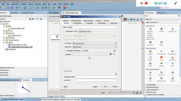Open the Properties tab in dialog
Viewport: 181px width, 101px height.
click(89, 23)
